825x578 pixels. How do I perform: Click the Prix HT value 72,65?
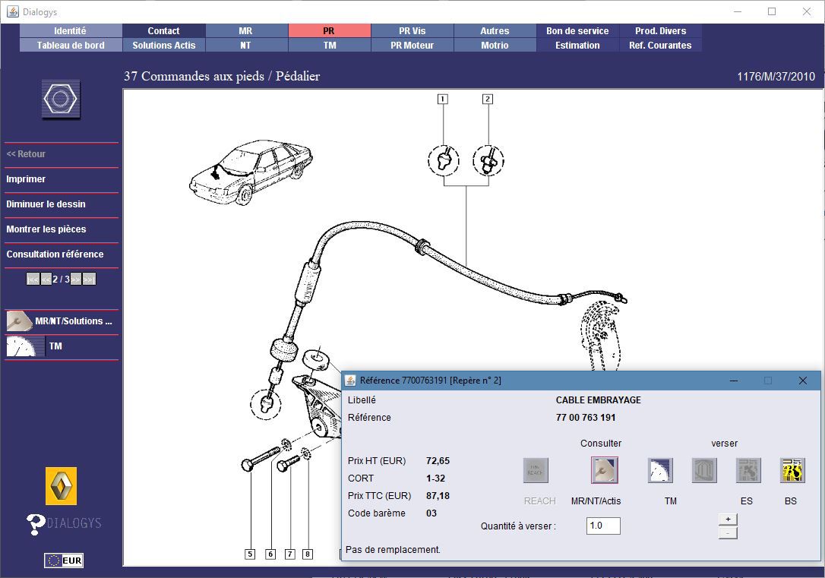[438, 461]
